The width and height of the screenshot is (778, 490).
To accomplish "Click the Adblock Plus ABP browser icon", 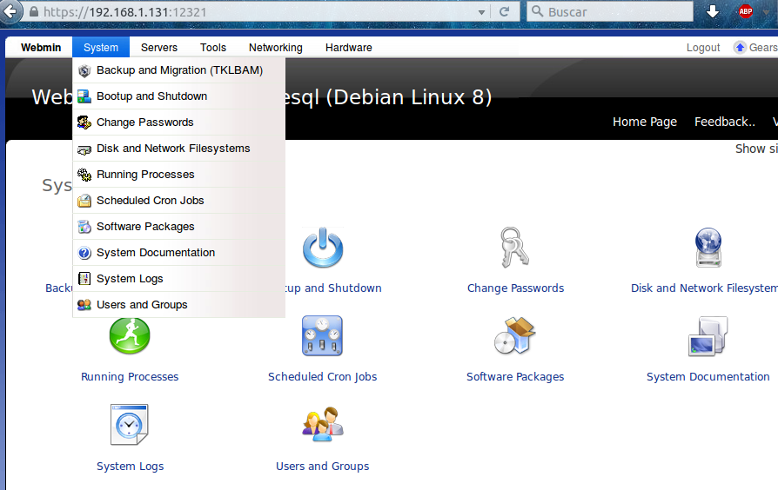I will coord(745,12).
